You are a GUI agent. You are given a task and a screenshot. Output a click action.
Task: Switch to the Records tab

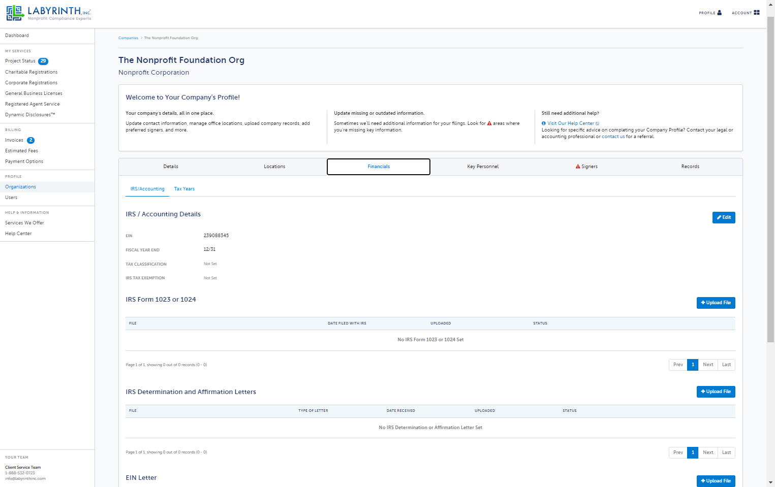[690, 167]
